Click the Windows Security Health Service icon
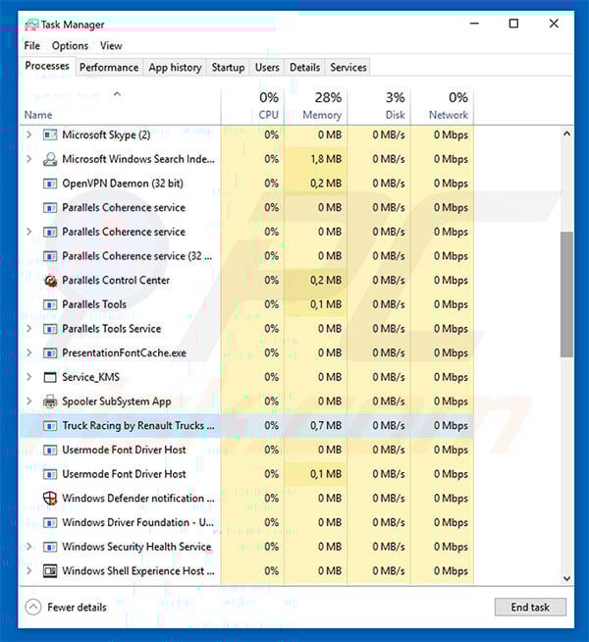 point(50,547)
